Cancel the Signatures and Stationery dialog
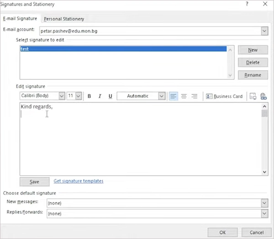 point(257,232)
